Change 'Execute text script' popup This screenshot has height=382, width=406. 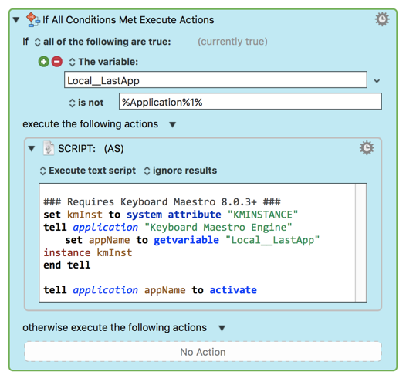[88, 171]
